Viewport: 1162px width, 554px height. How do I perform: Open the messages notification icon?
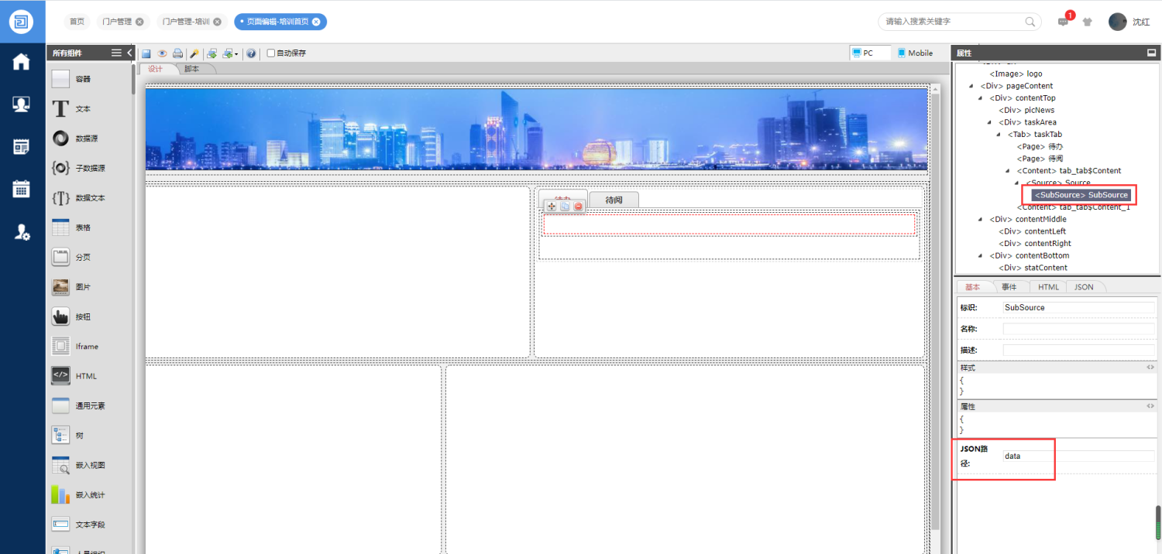[1064, 22]
